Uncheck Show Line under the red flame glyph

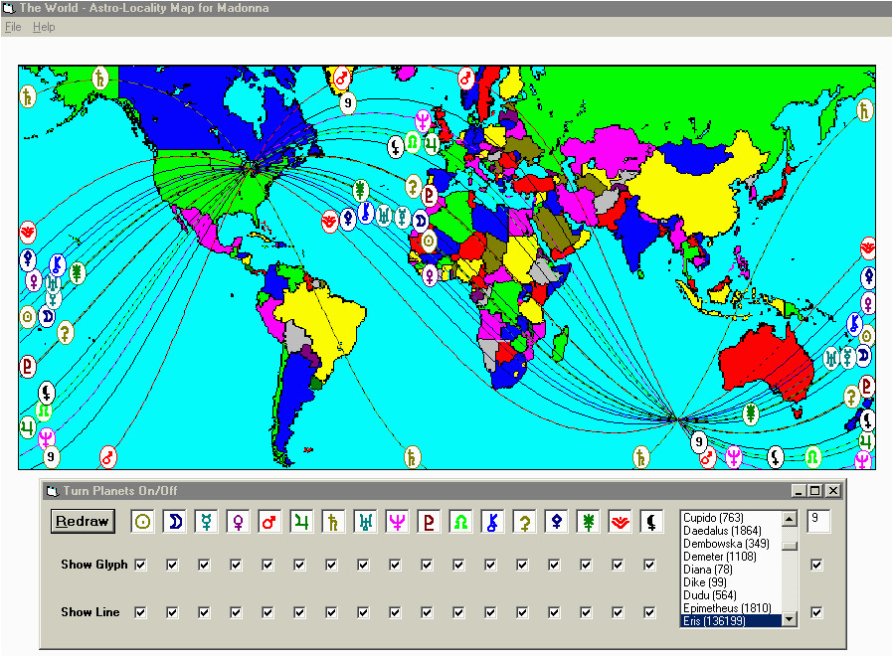(x=618, y=612)
